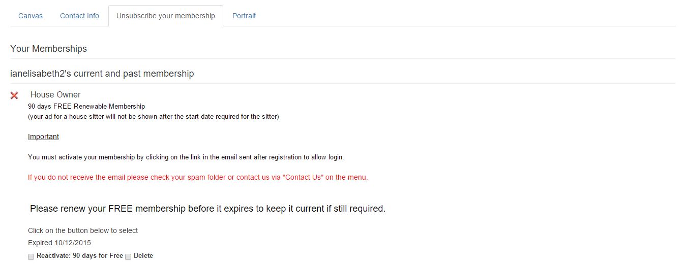Click the underlined Important text
686x267 pixels.
43,137
